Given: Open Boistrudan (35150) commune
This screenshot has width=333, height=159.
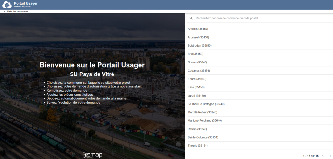Looking at the screenshot, I should [x=200, y=46].
